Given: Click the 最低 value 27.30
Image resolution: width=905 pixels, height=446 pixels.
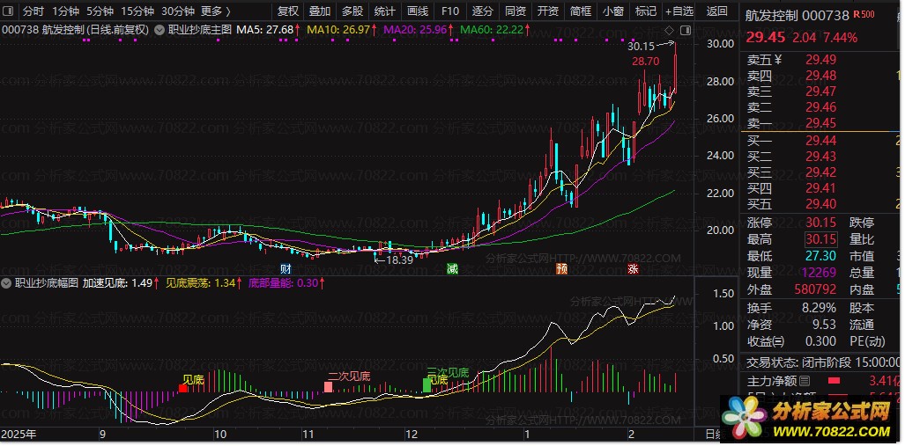Looking at the screenshot, I should point(820,256).
